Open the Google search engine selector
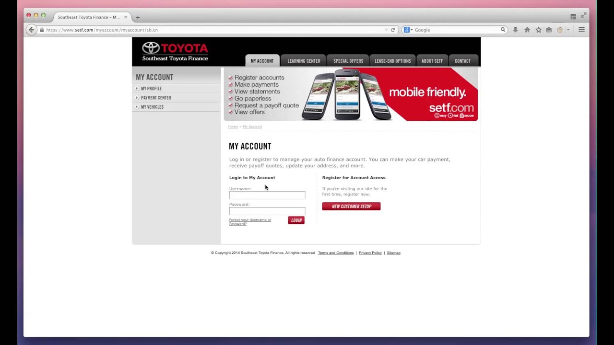614x345 pixels. (x=408, y=30)
